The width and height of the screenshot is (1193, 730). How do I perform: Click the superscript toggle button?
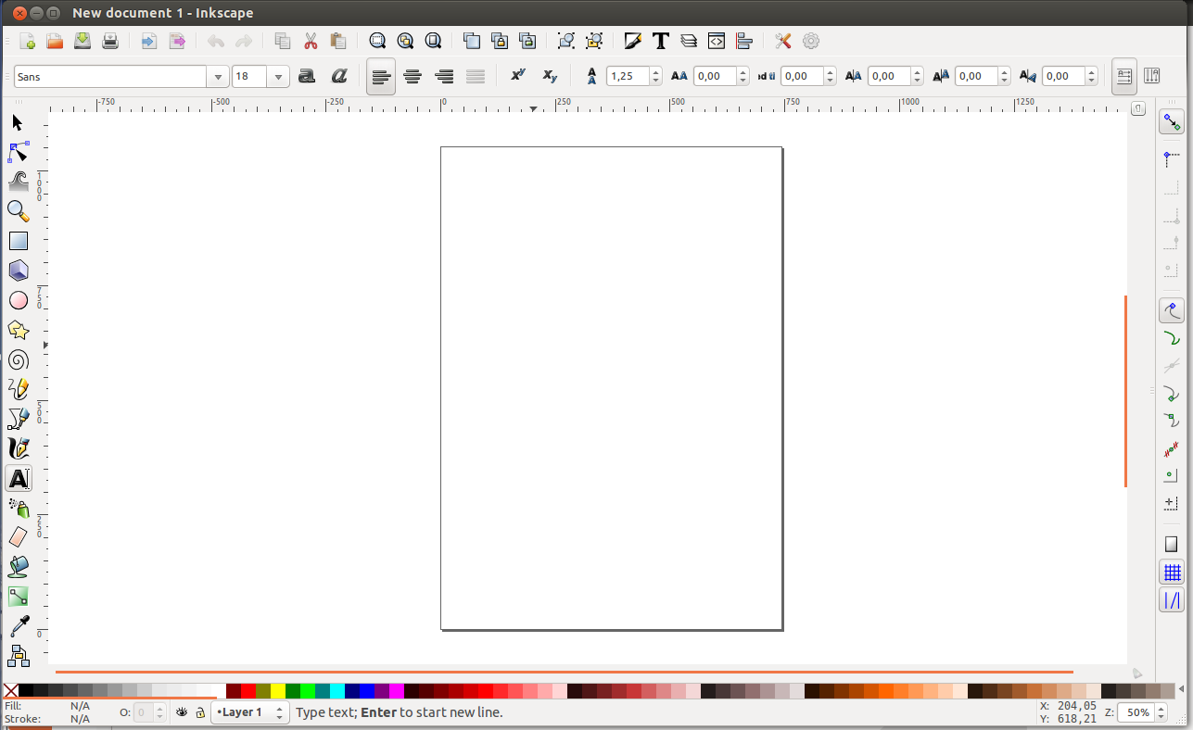pyautogui.click(x=518, y=76)
